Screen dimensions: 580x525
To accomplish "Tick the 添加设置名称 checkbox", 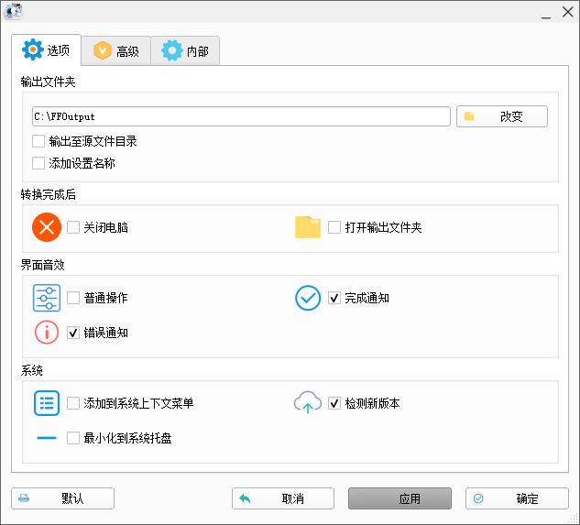I will pyautogui.click(x=38, y=163).
